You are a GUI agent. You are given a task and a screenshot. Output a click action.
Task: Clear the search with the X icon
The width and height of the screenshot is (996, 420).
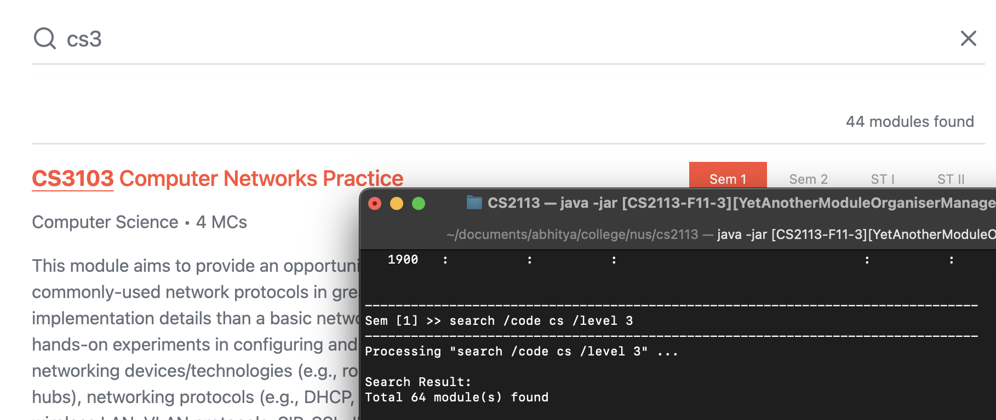click(968, 38)
